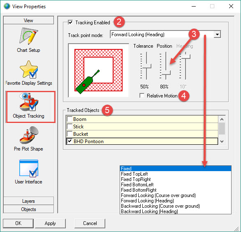The height and width of the screenshot is (232, 241).
Task: Click the Apply button
Action: (x=50, y=223)
